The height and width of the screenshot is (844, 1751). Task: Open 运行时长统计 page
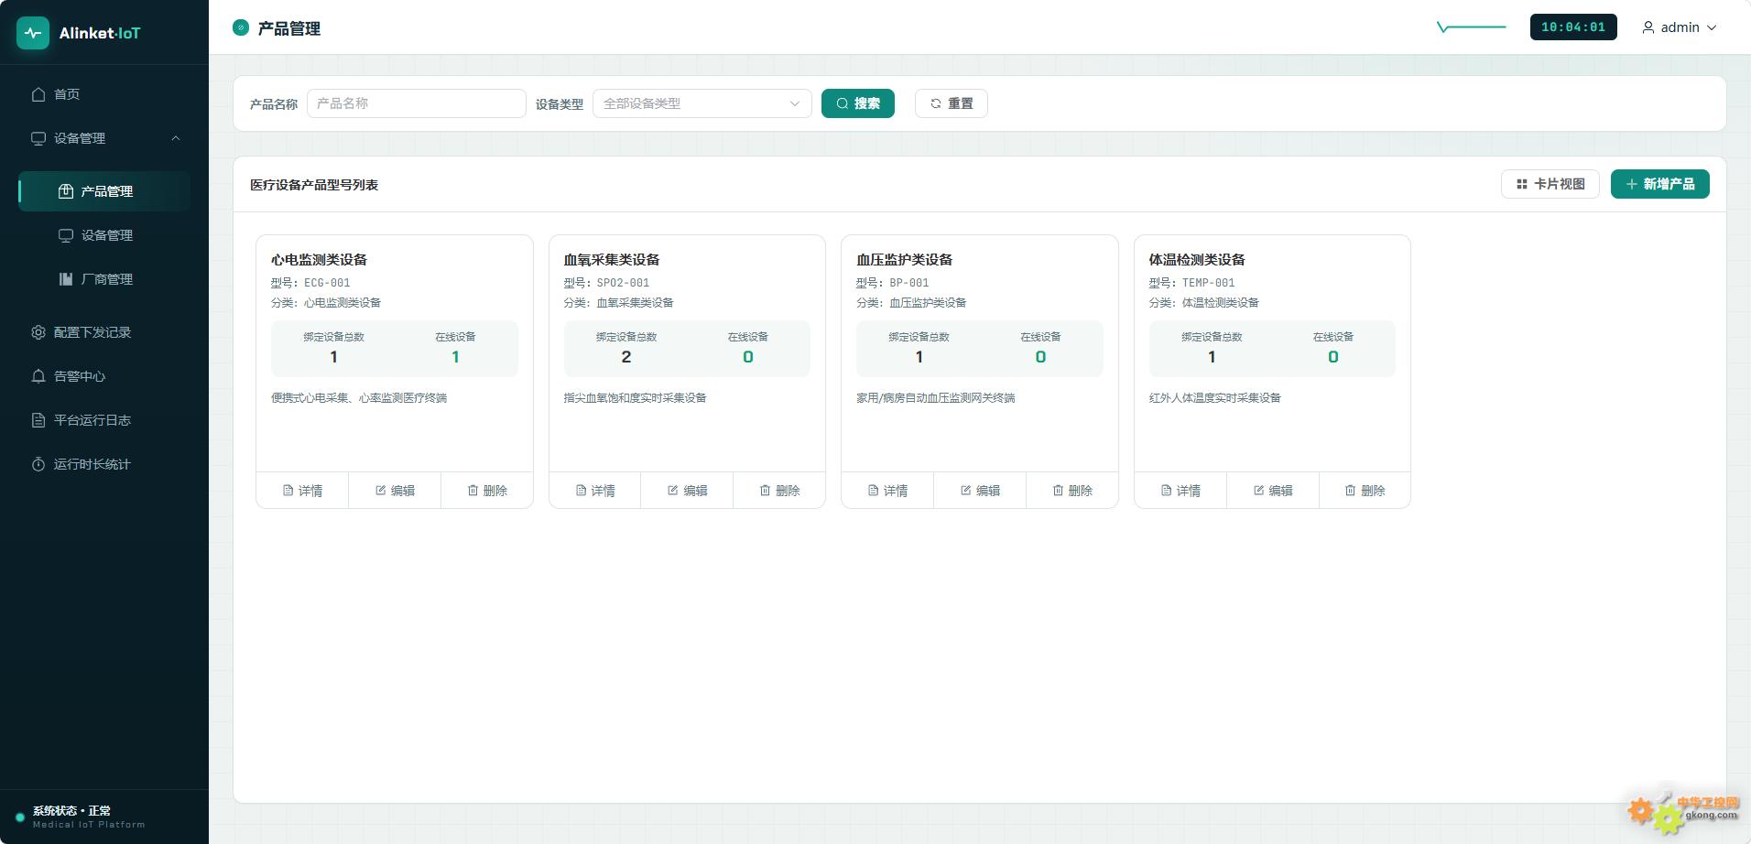pos(104,464)
